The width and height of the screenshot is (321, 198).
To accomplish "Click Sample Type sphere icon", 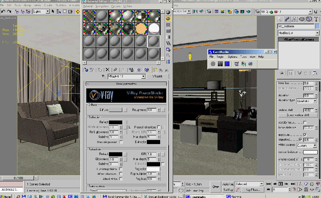I will coord(168,12).
